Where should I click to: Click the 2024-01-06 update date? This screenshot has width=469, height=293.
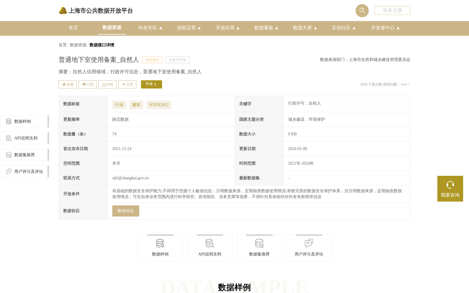(x=298, y=149)
